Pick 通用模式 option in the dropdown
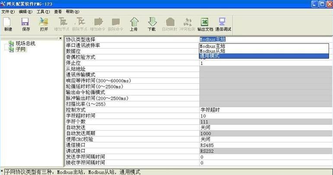333x175 pixels. click(210, 56)
